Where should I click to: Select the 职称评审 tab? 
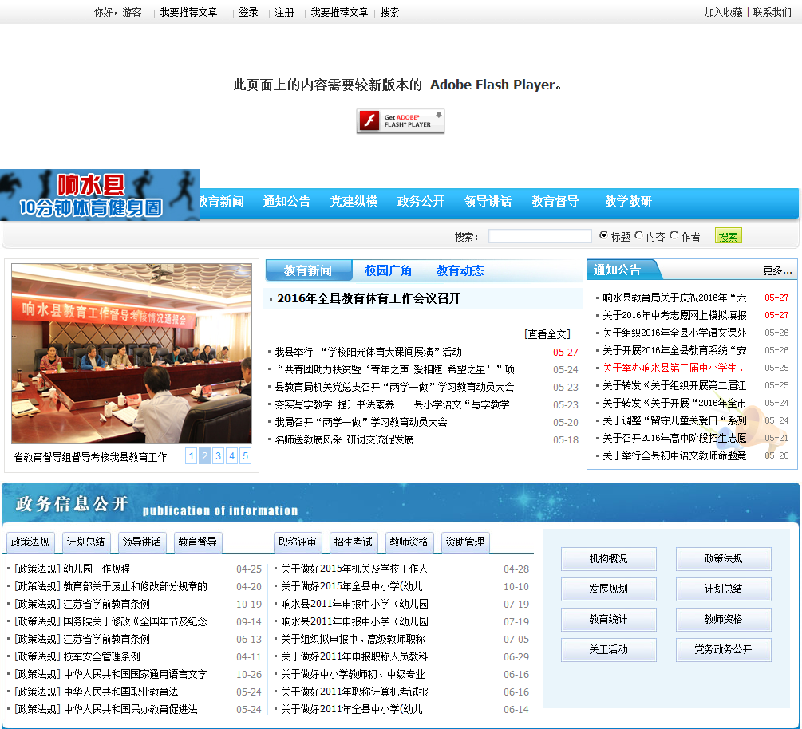298,542
